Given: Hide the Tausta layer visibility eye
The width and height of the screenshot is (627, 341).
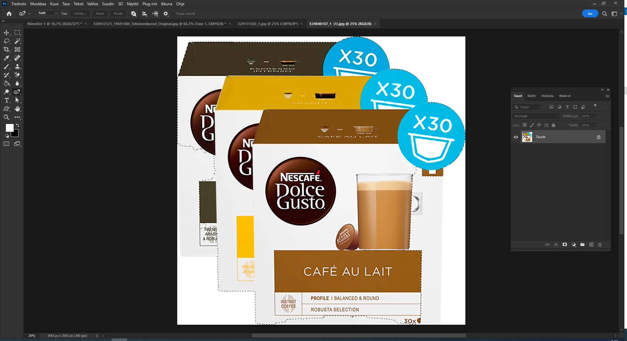Looking at the screenshot, I should click(516, 137).
